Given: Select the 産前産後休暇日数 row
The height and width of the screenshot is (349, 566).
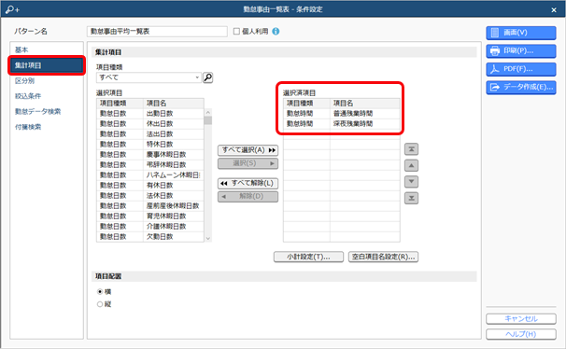Looking at the screenshot, I should (x=150, y=206).
